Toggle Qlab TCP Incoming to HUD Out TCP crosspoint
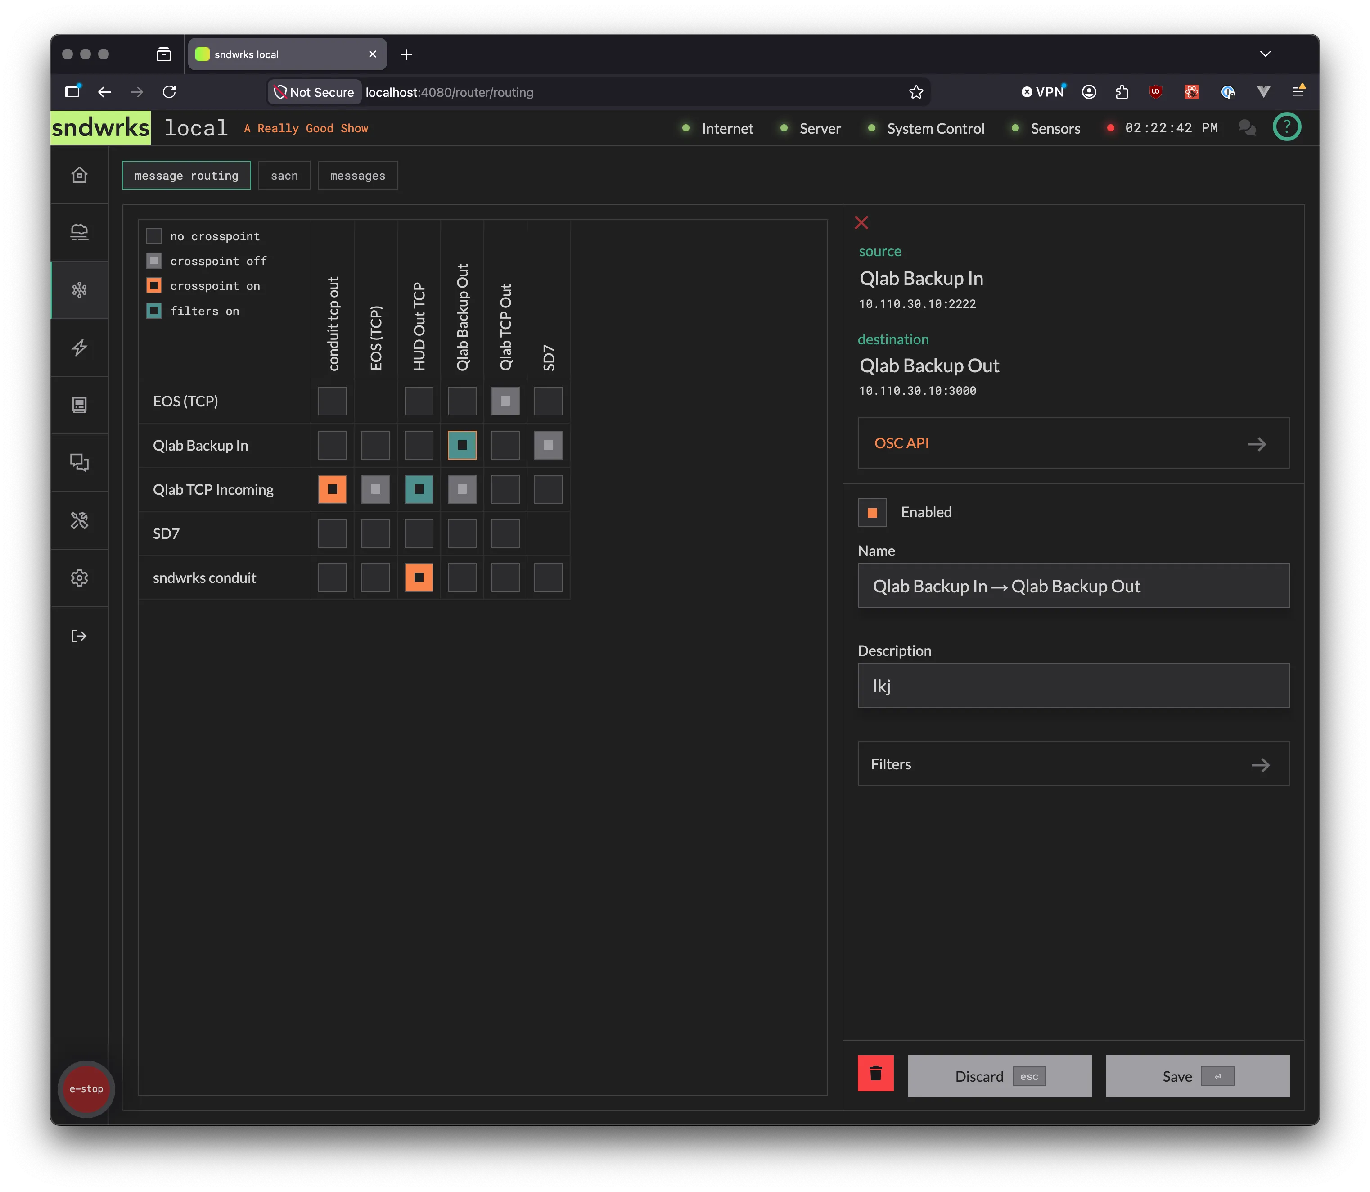Viewport: 1370px width, 1192px height. coord(418,489)
